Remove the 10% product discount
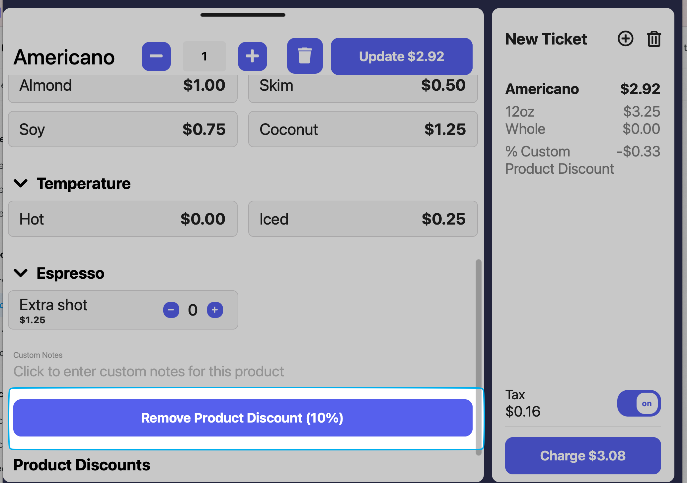 pos(243,418)
